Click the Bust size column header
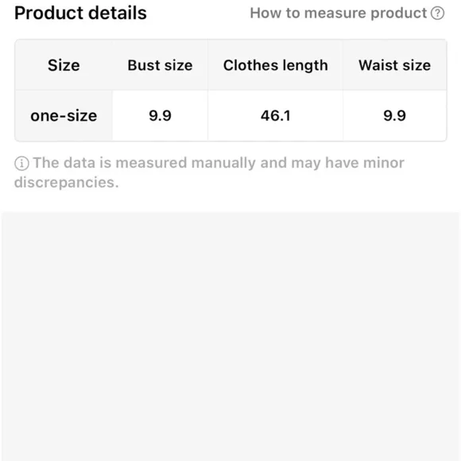 coord(160,65)
